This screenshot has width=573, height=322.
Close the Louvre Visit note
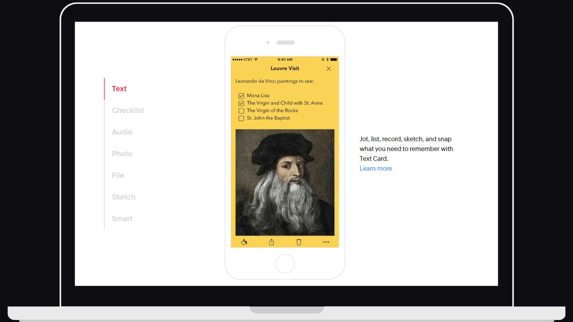coord(329,69)
